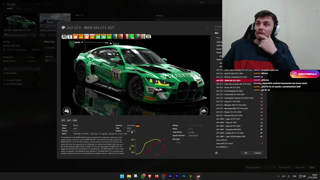Open Schubert Motorsport skin dropdown
Image resolution: width=320 pixels, height=180 pixels.
(19, 35)
